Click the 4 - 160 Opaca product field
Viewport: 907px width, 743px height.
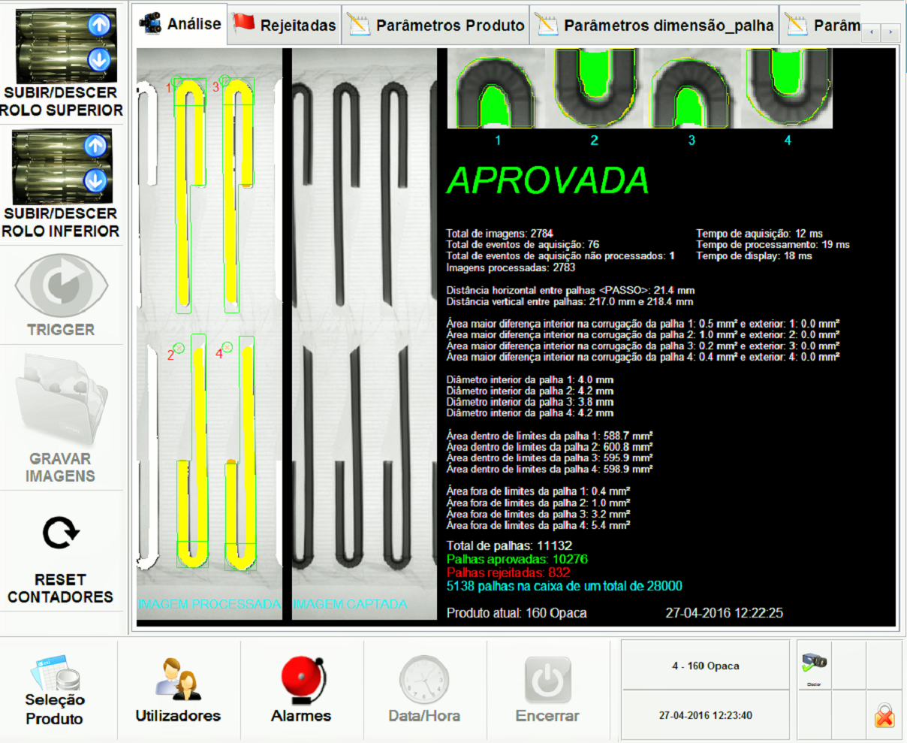705,666
